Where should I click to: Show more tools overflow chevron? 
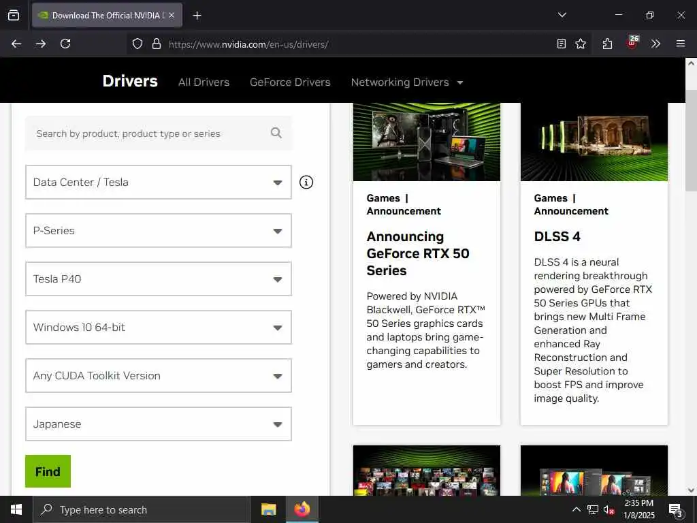[x=655, y=44]
